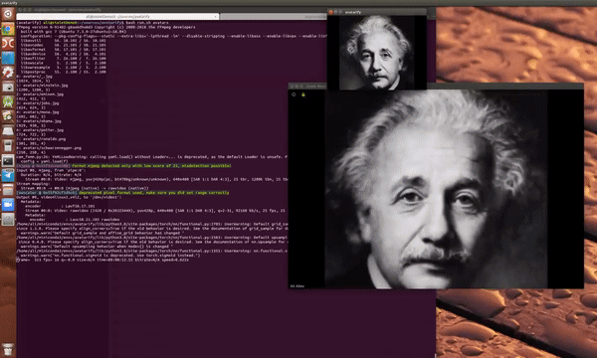Open the colorful browser icon in the dock
The image size is (597, 358).
[8, 29]
